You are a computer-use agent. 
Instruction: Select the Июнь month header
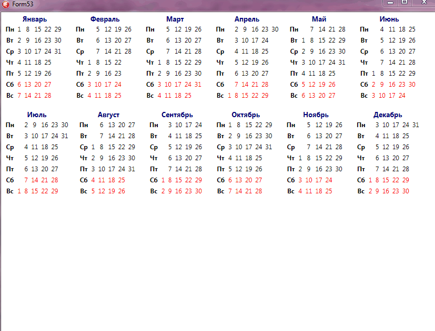tap(389, 19)
